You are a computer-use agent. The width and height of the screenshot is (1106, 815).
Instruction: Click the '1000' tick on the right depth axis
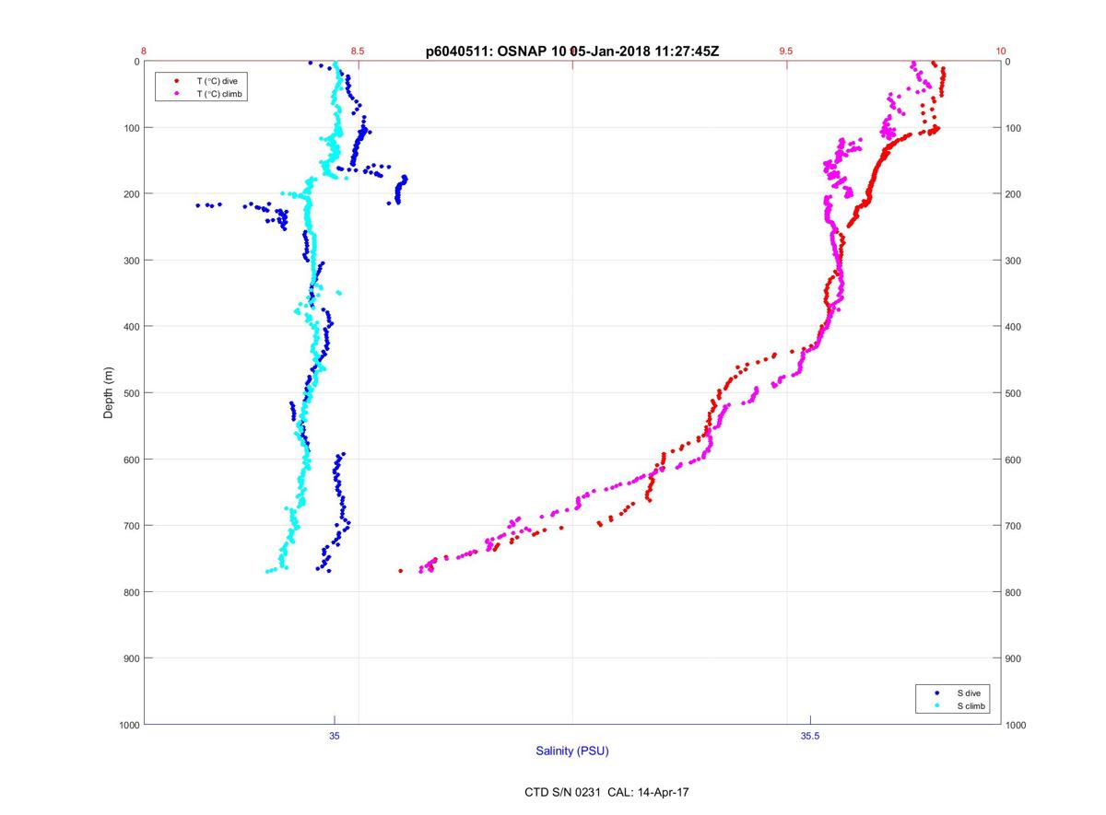point(1016,726)
